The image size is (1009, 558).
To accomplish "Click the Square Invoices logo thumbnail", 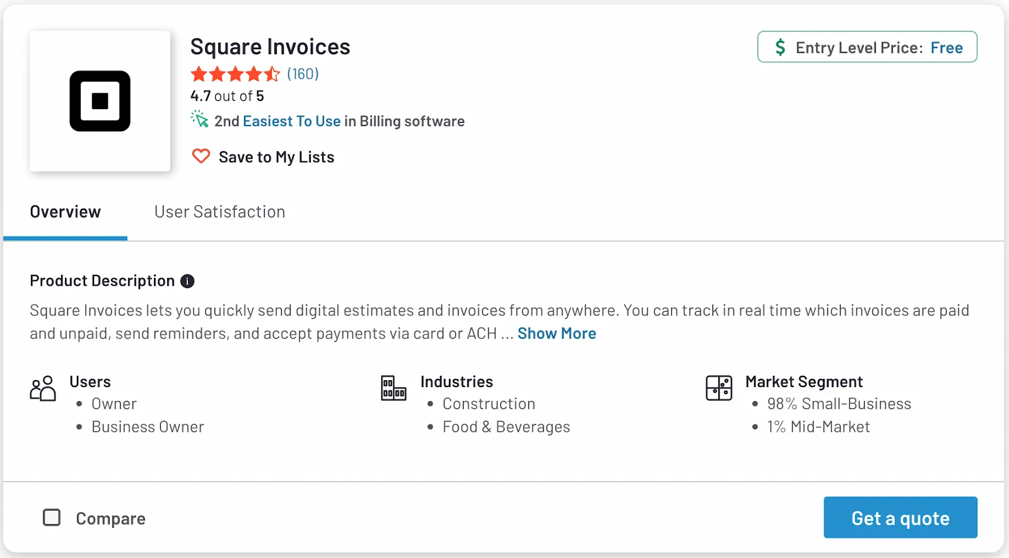I will 99,101.
